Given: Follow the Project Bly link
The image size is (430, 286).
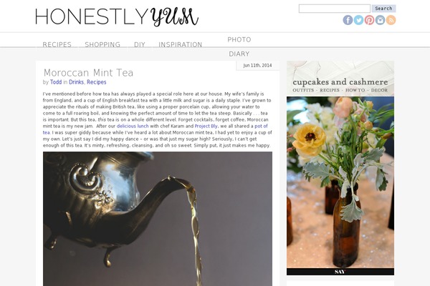Looking at the screenshot, I should tap(206, 126).
